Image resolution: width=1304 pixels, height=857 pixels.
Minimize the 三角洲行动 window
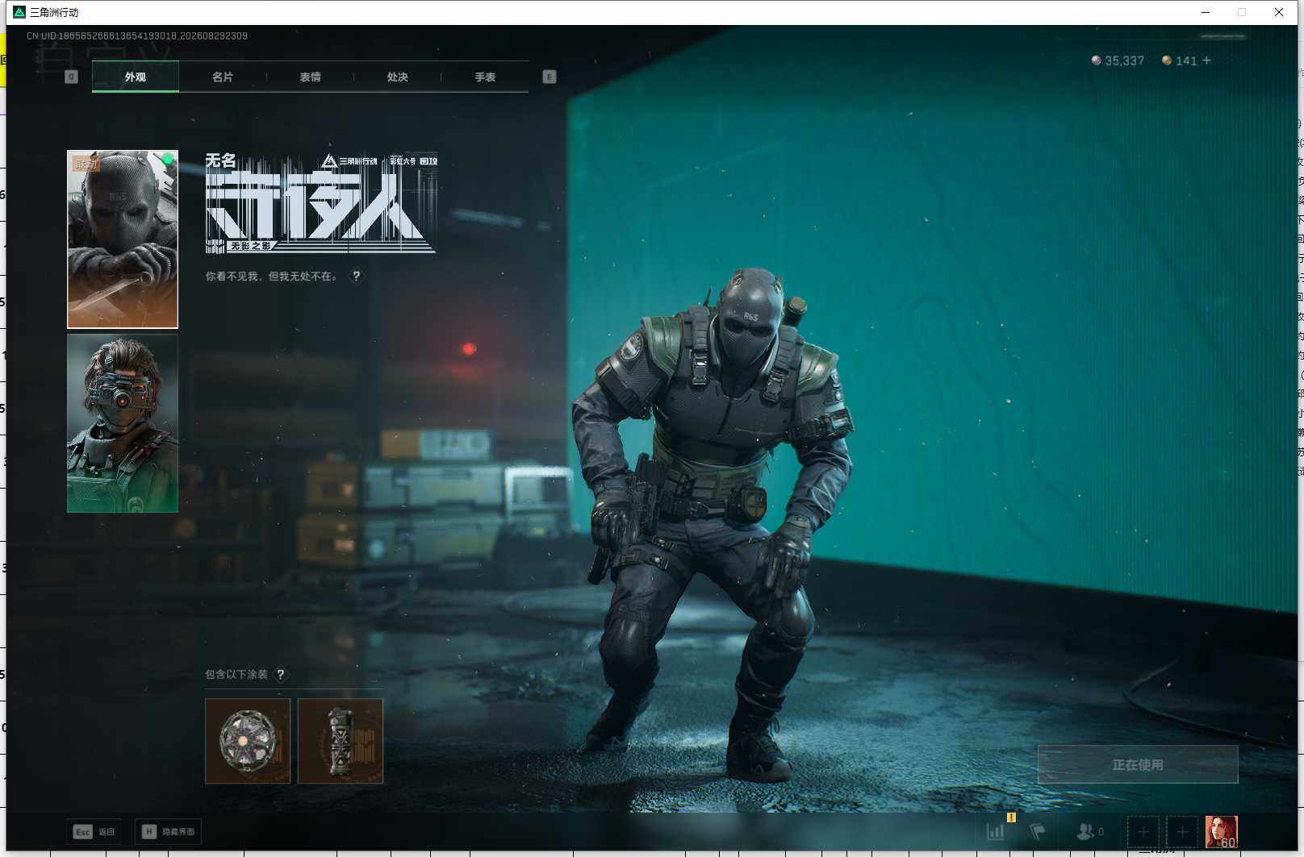tap(1206, 12)
